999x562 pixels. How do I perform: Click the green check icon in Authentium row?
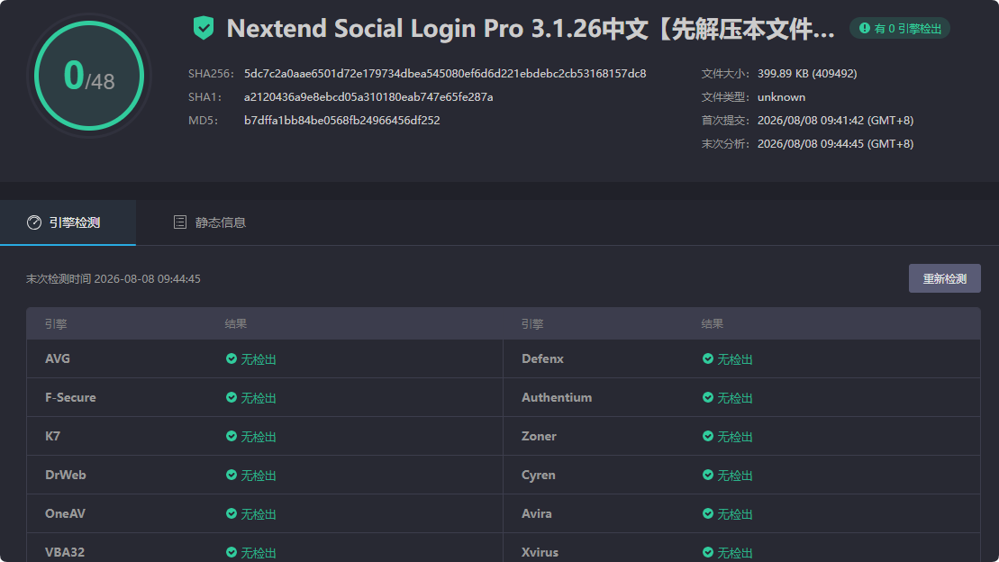708,397
